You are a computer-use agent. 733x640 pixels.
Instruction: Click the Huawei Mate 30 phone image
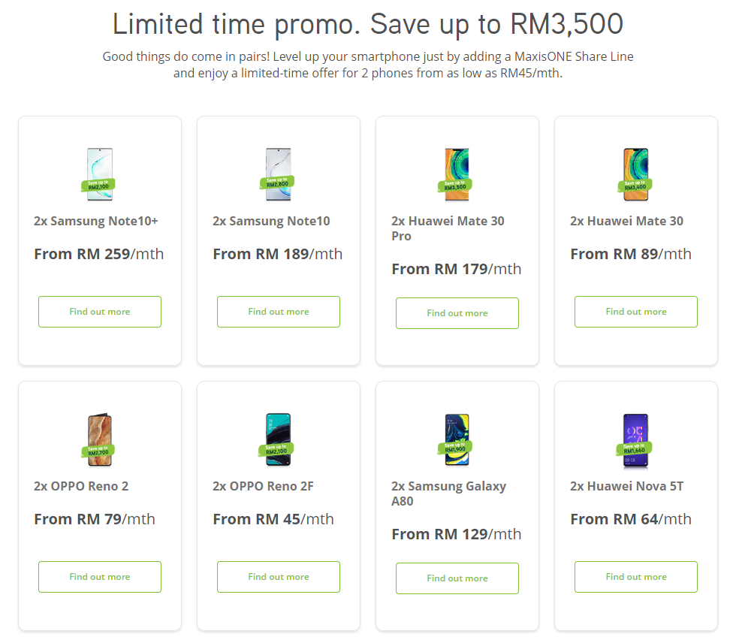click(636, 174)
